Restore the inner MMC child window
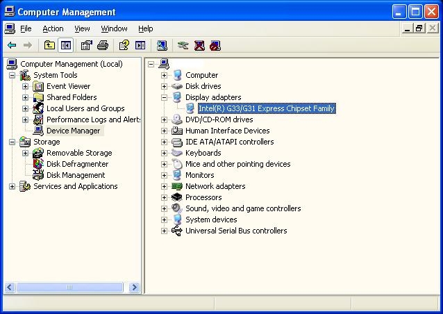 click(419, 28)
